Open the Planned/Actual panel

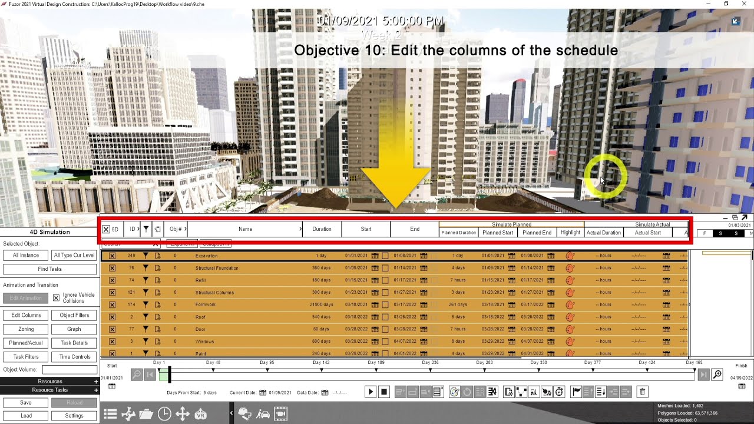(26, 343)
